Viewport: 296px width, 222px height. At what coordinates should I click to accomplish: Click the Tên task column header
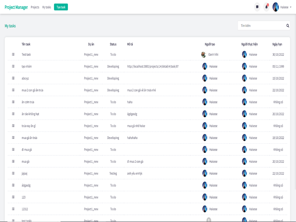[26, 44]
